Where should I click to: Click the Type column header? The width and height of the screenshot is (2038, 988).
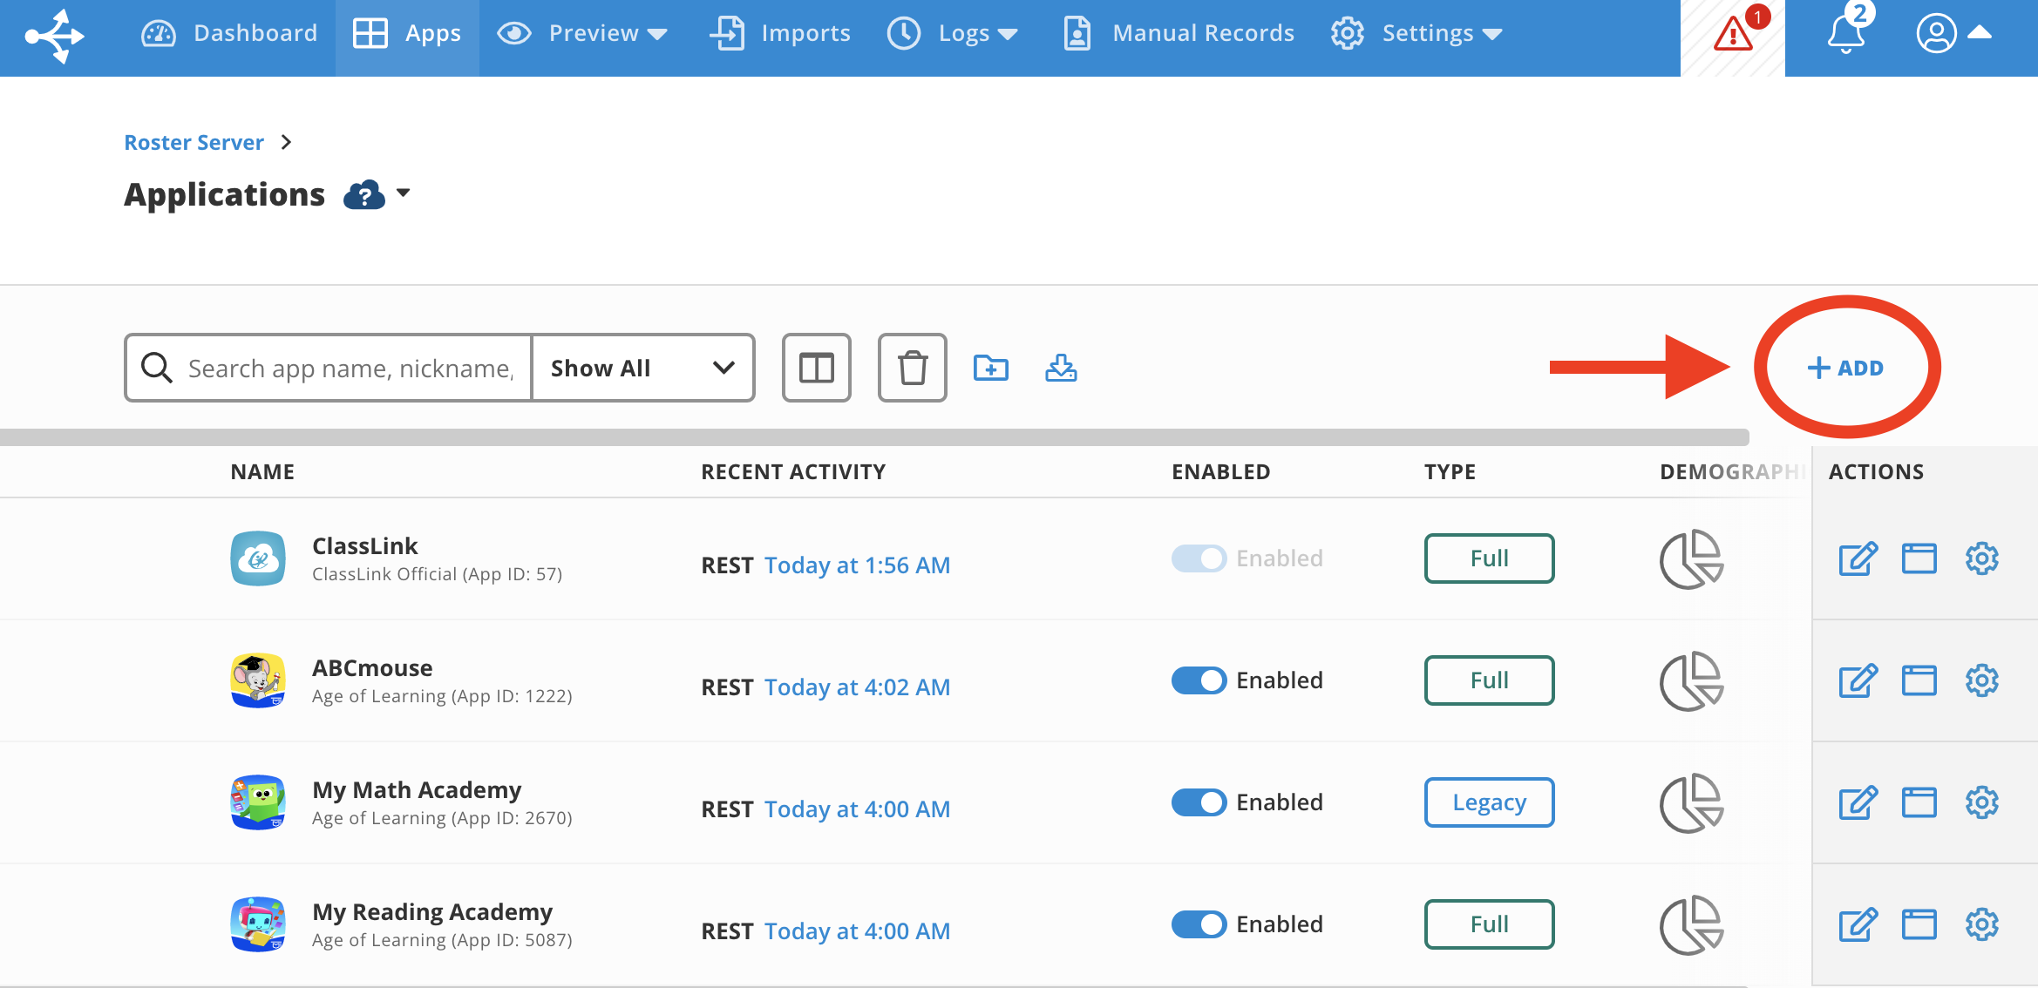pos(1450,472)
